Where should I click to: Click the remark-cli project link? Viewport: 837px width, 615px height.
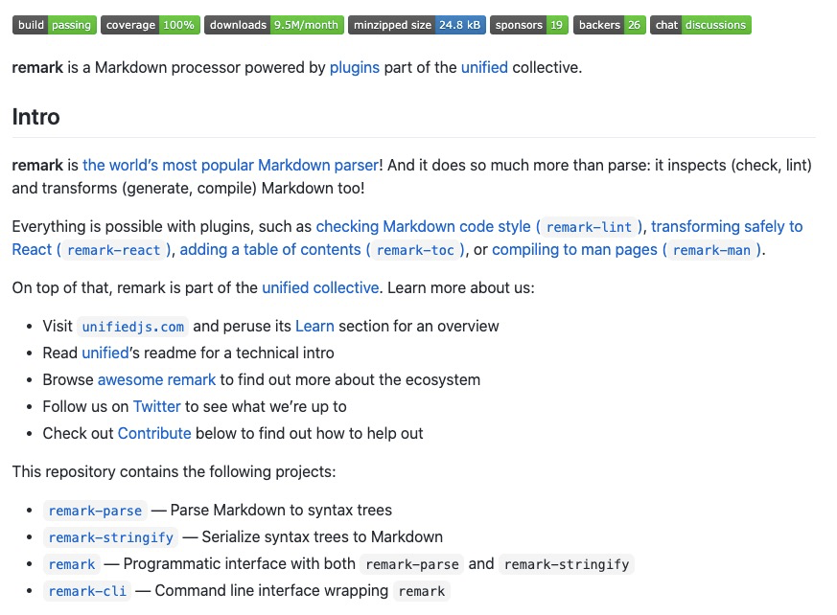(87, 591)
